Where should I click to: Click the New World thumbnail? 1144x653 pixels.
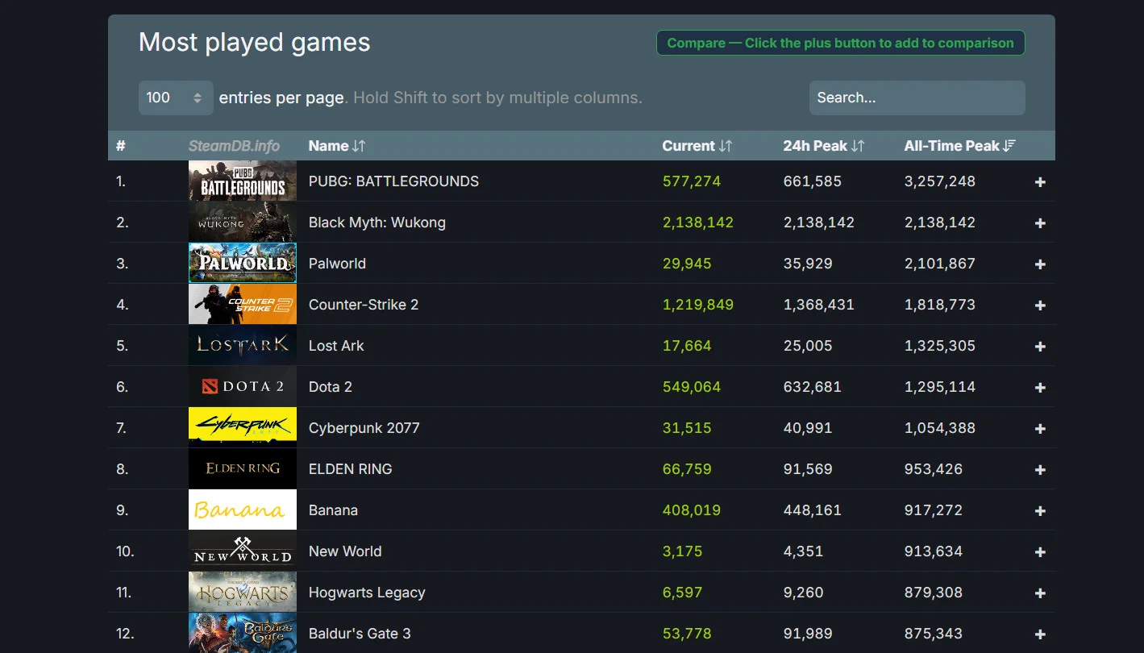tap(243, 551)
